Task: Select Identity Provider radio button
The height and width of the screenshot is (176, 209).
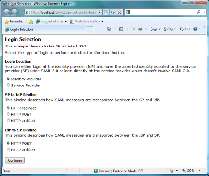Action: pos(8,79)
